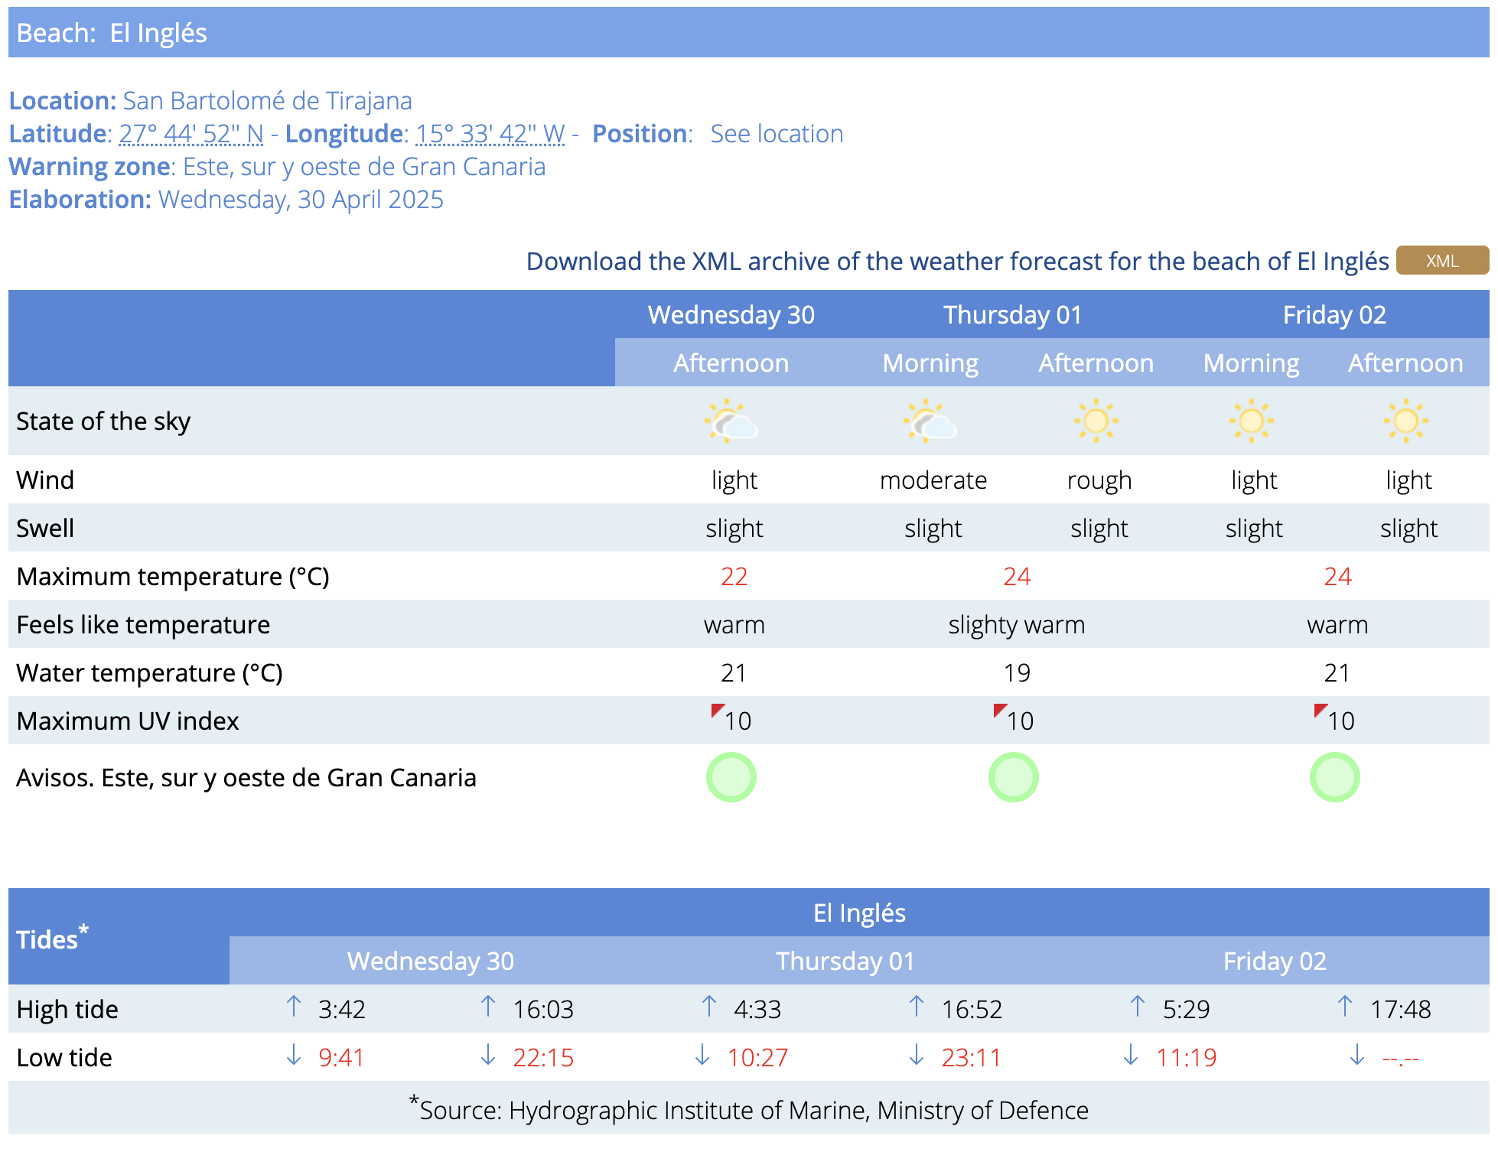Click Friday green warning status circle

pyautogui.click(x=1334, y=777)
